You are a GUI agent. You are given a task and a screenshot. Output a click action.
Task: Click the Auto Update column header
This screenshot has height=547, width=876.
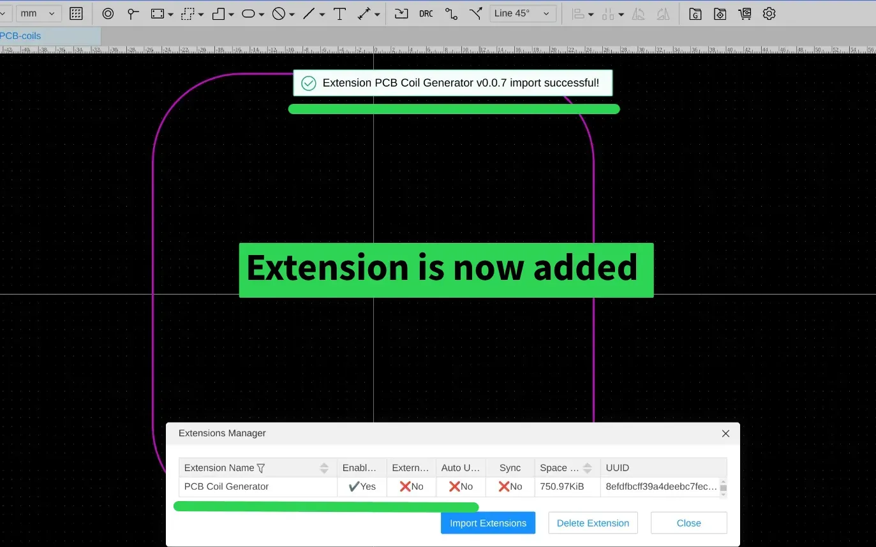(461, 468)
